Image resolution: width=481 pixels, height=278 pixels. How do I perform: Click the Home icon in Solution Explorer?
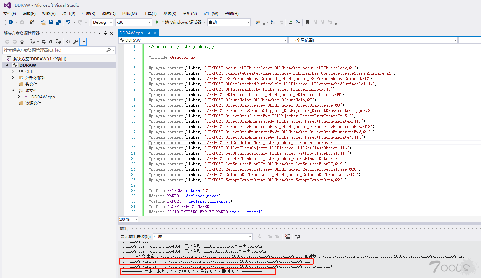click(x=22, y=42)
